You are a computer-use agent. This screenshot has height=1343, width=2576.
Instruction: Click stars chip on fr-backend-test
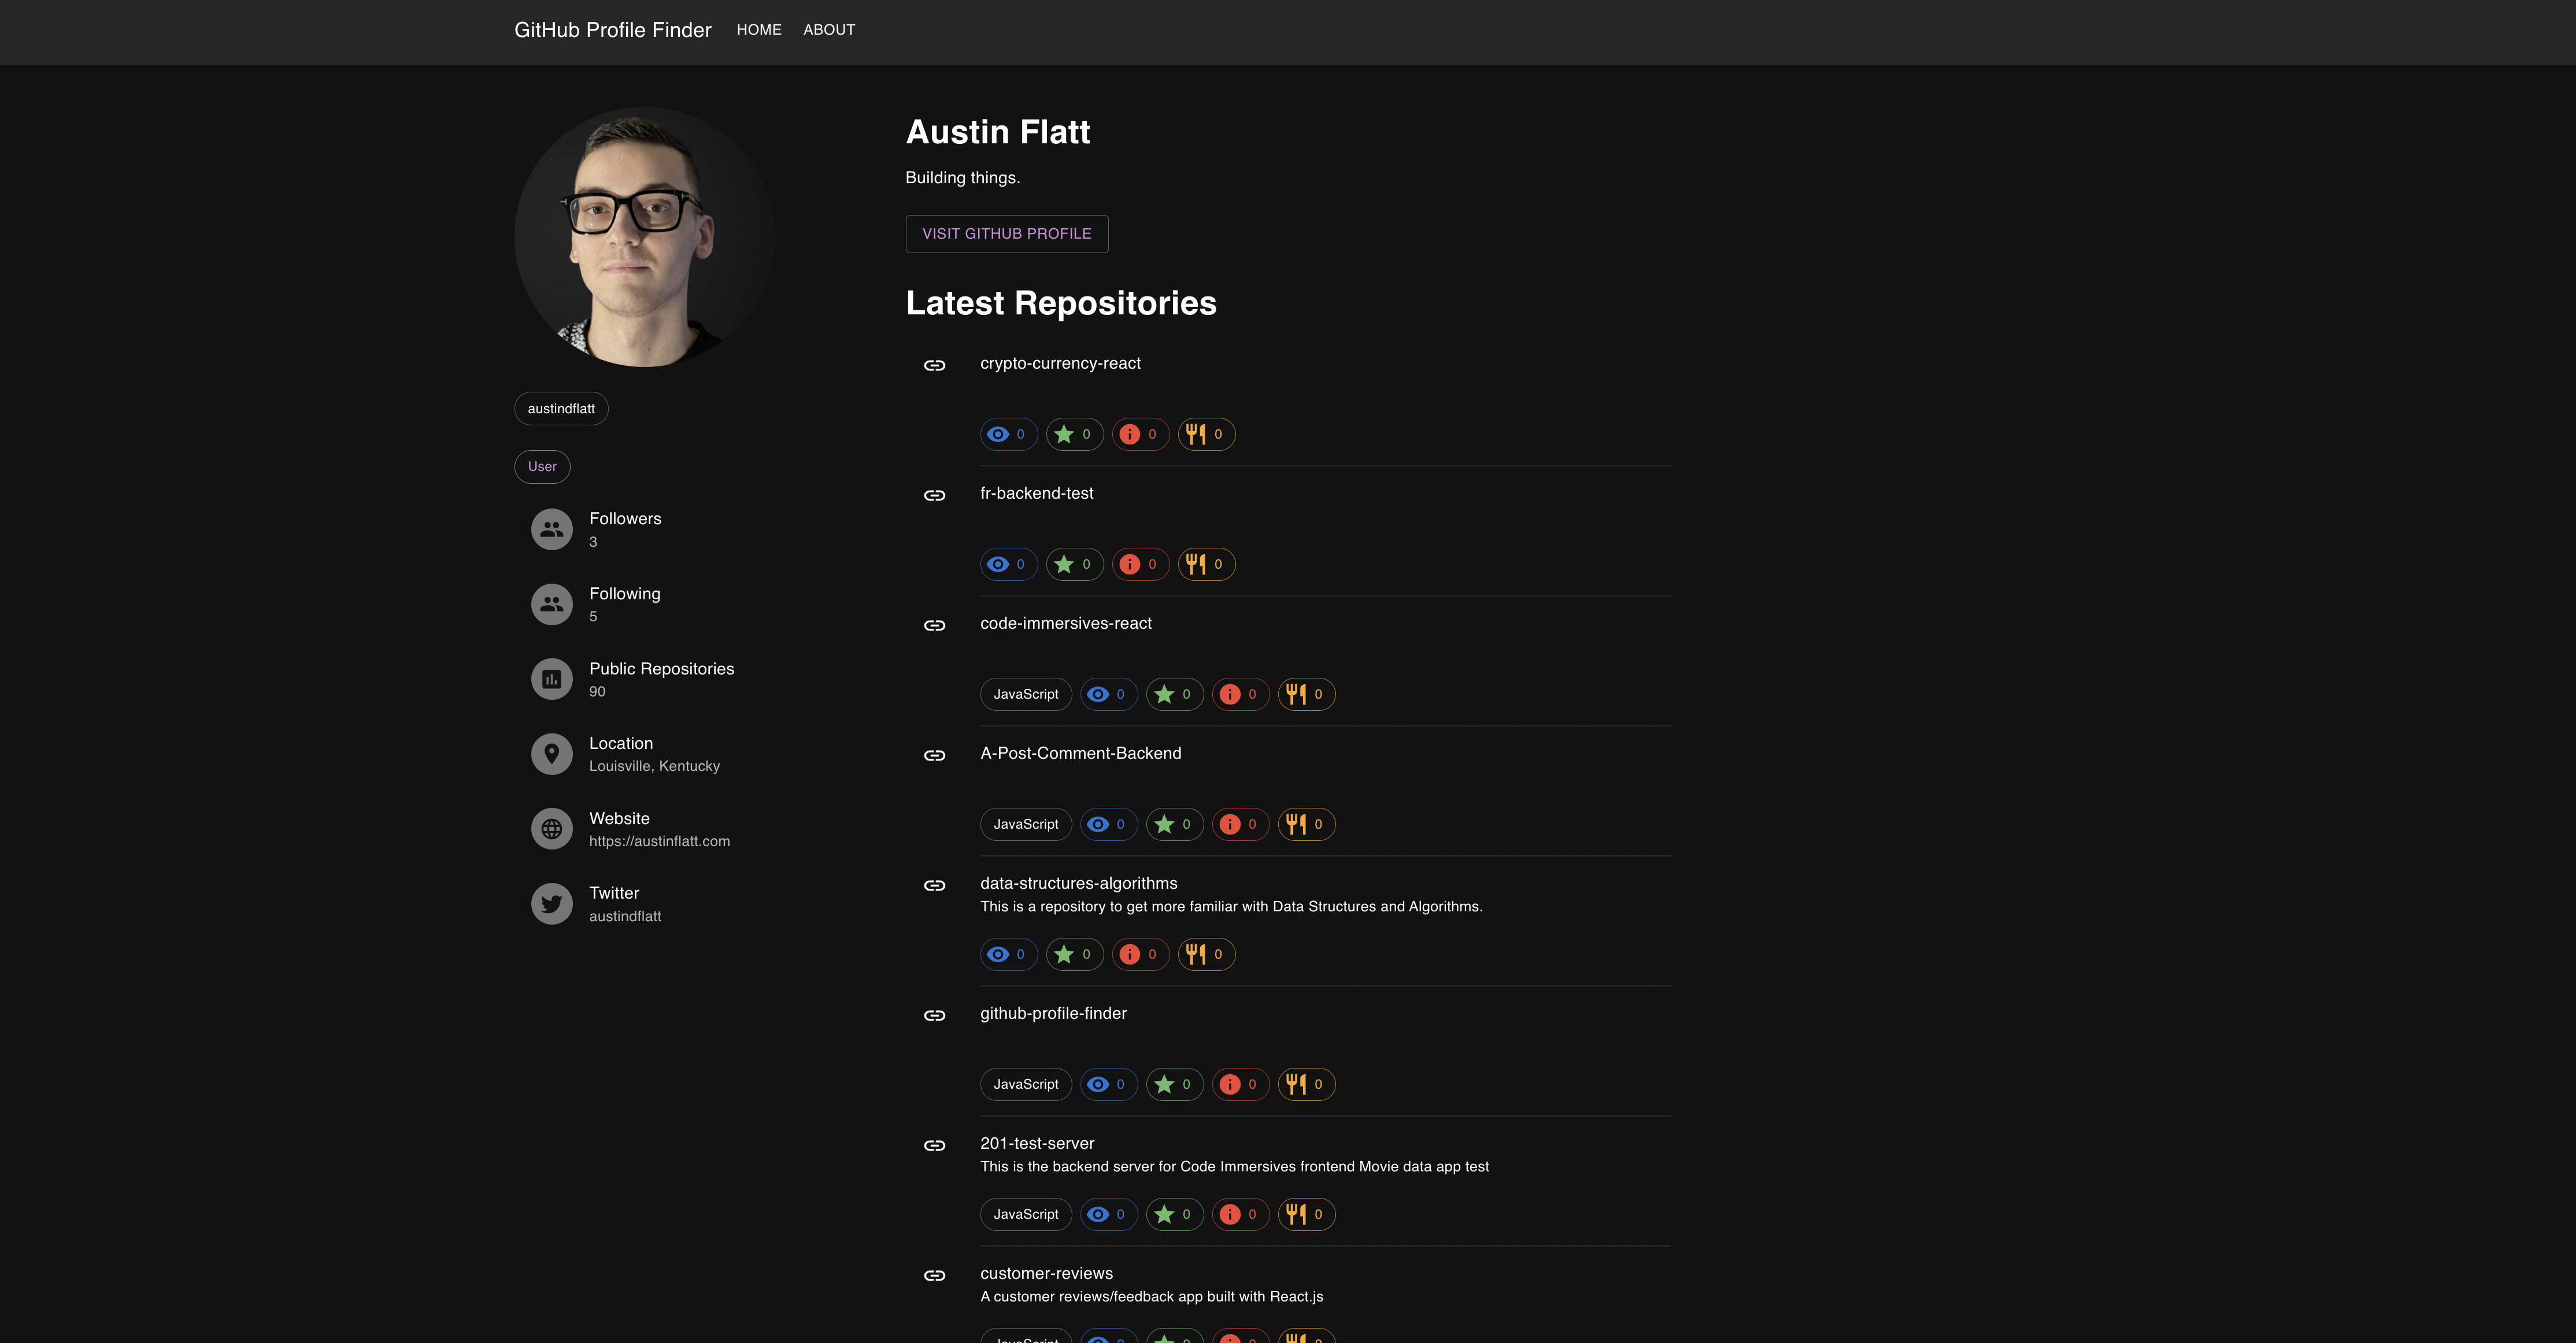pos(1074,564)
